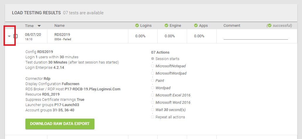Click the Apps green checkmark icon

[196, 26]
